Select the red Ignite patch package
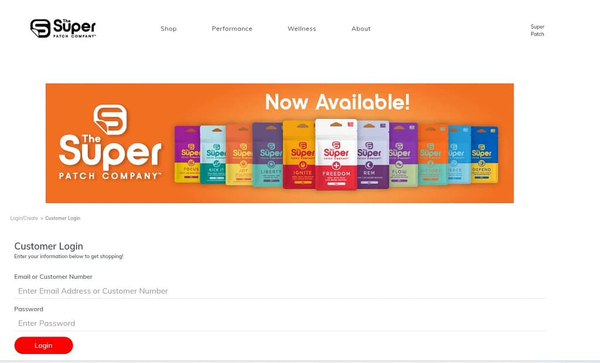 pyautogui.click(x=299, y=155)
